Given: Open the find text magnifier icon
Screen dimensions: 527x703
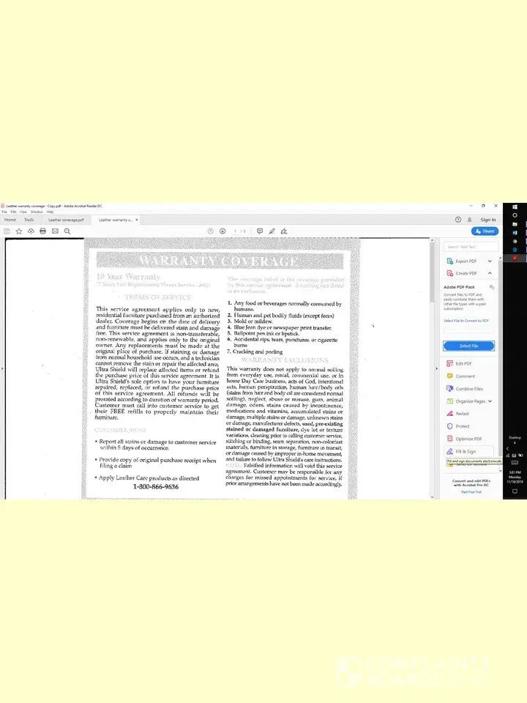Looking at the screenshot, I should 67,231.
